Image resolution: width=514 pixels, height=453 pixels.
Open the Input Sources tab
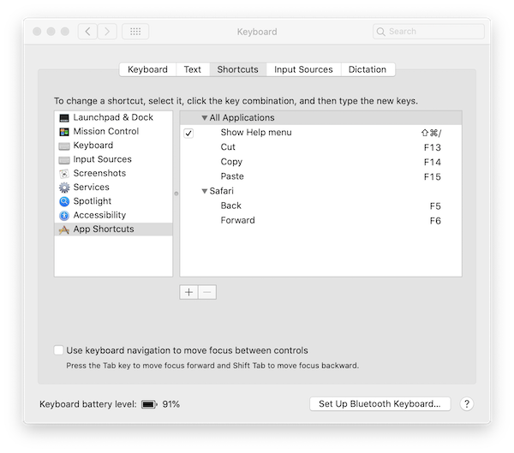(303, 69)
